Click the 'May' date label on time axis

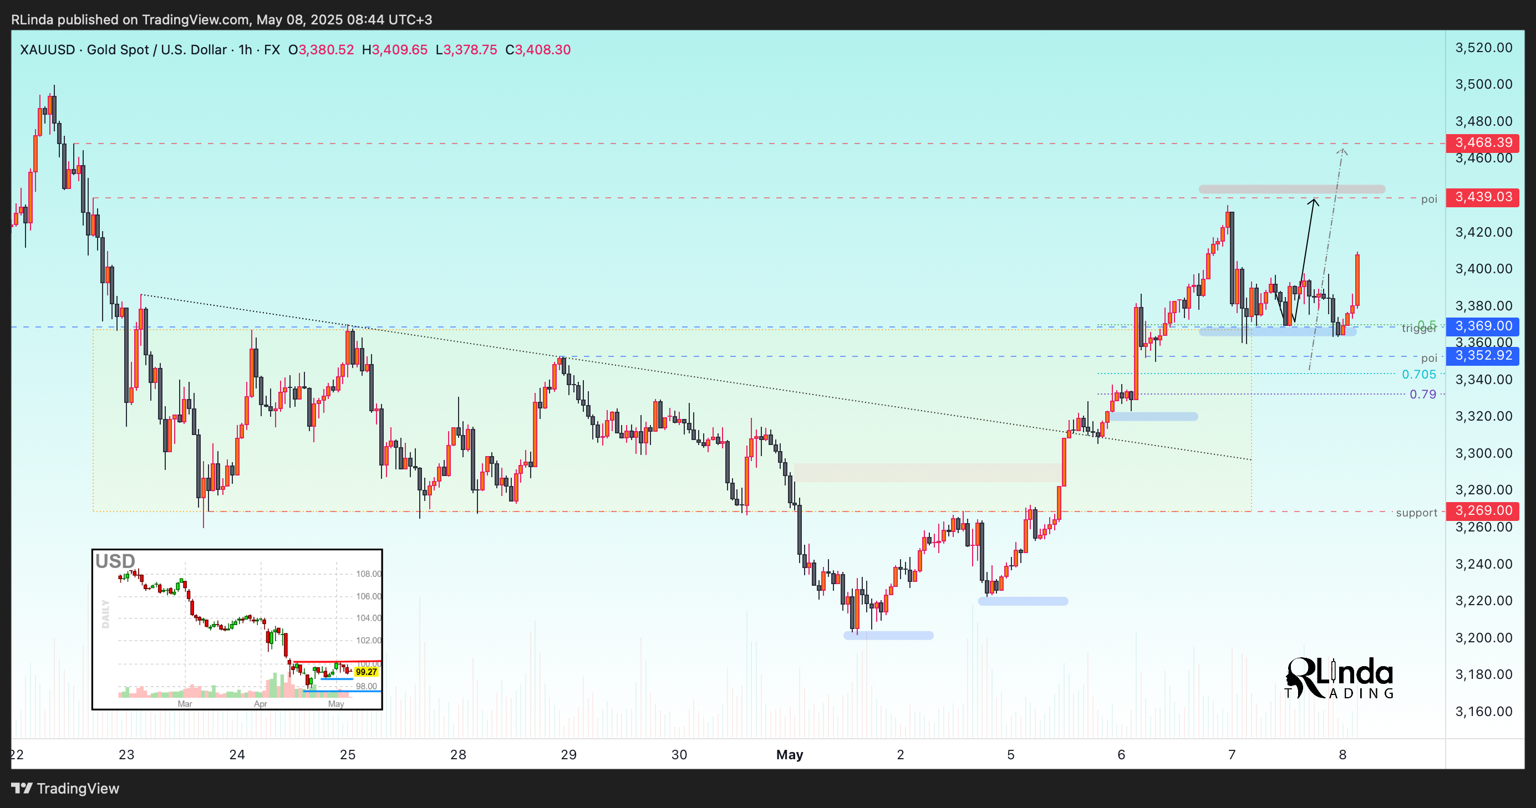pos(790,755)
